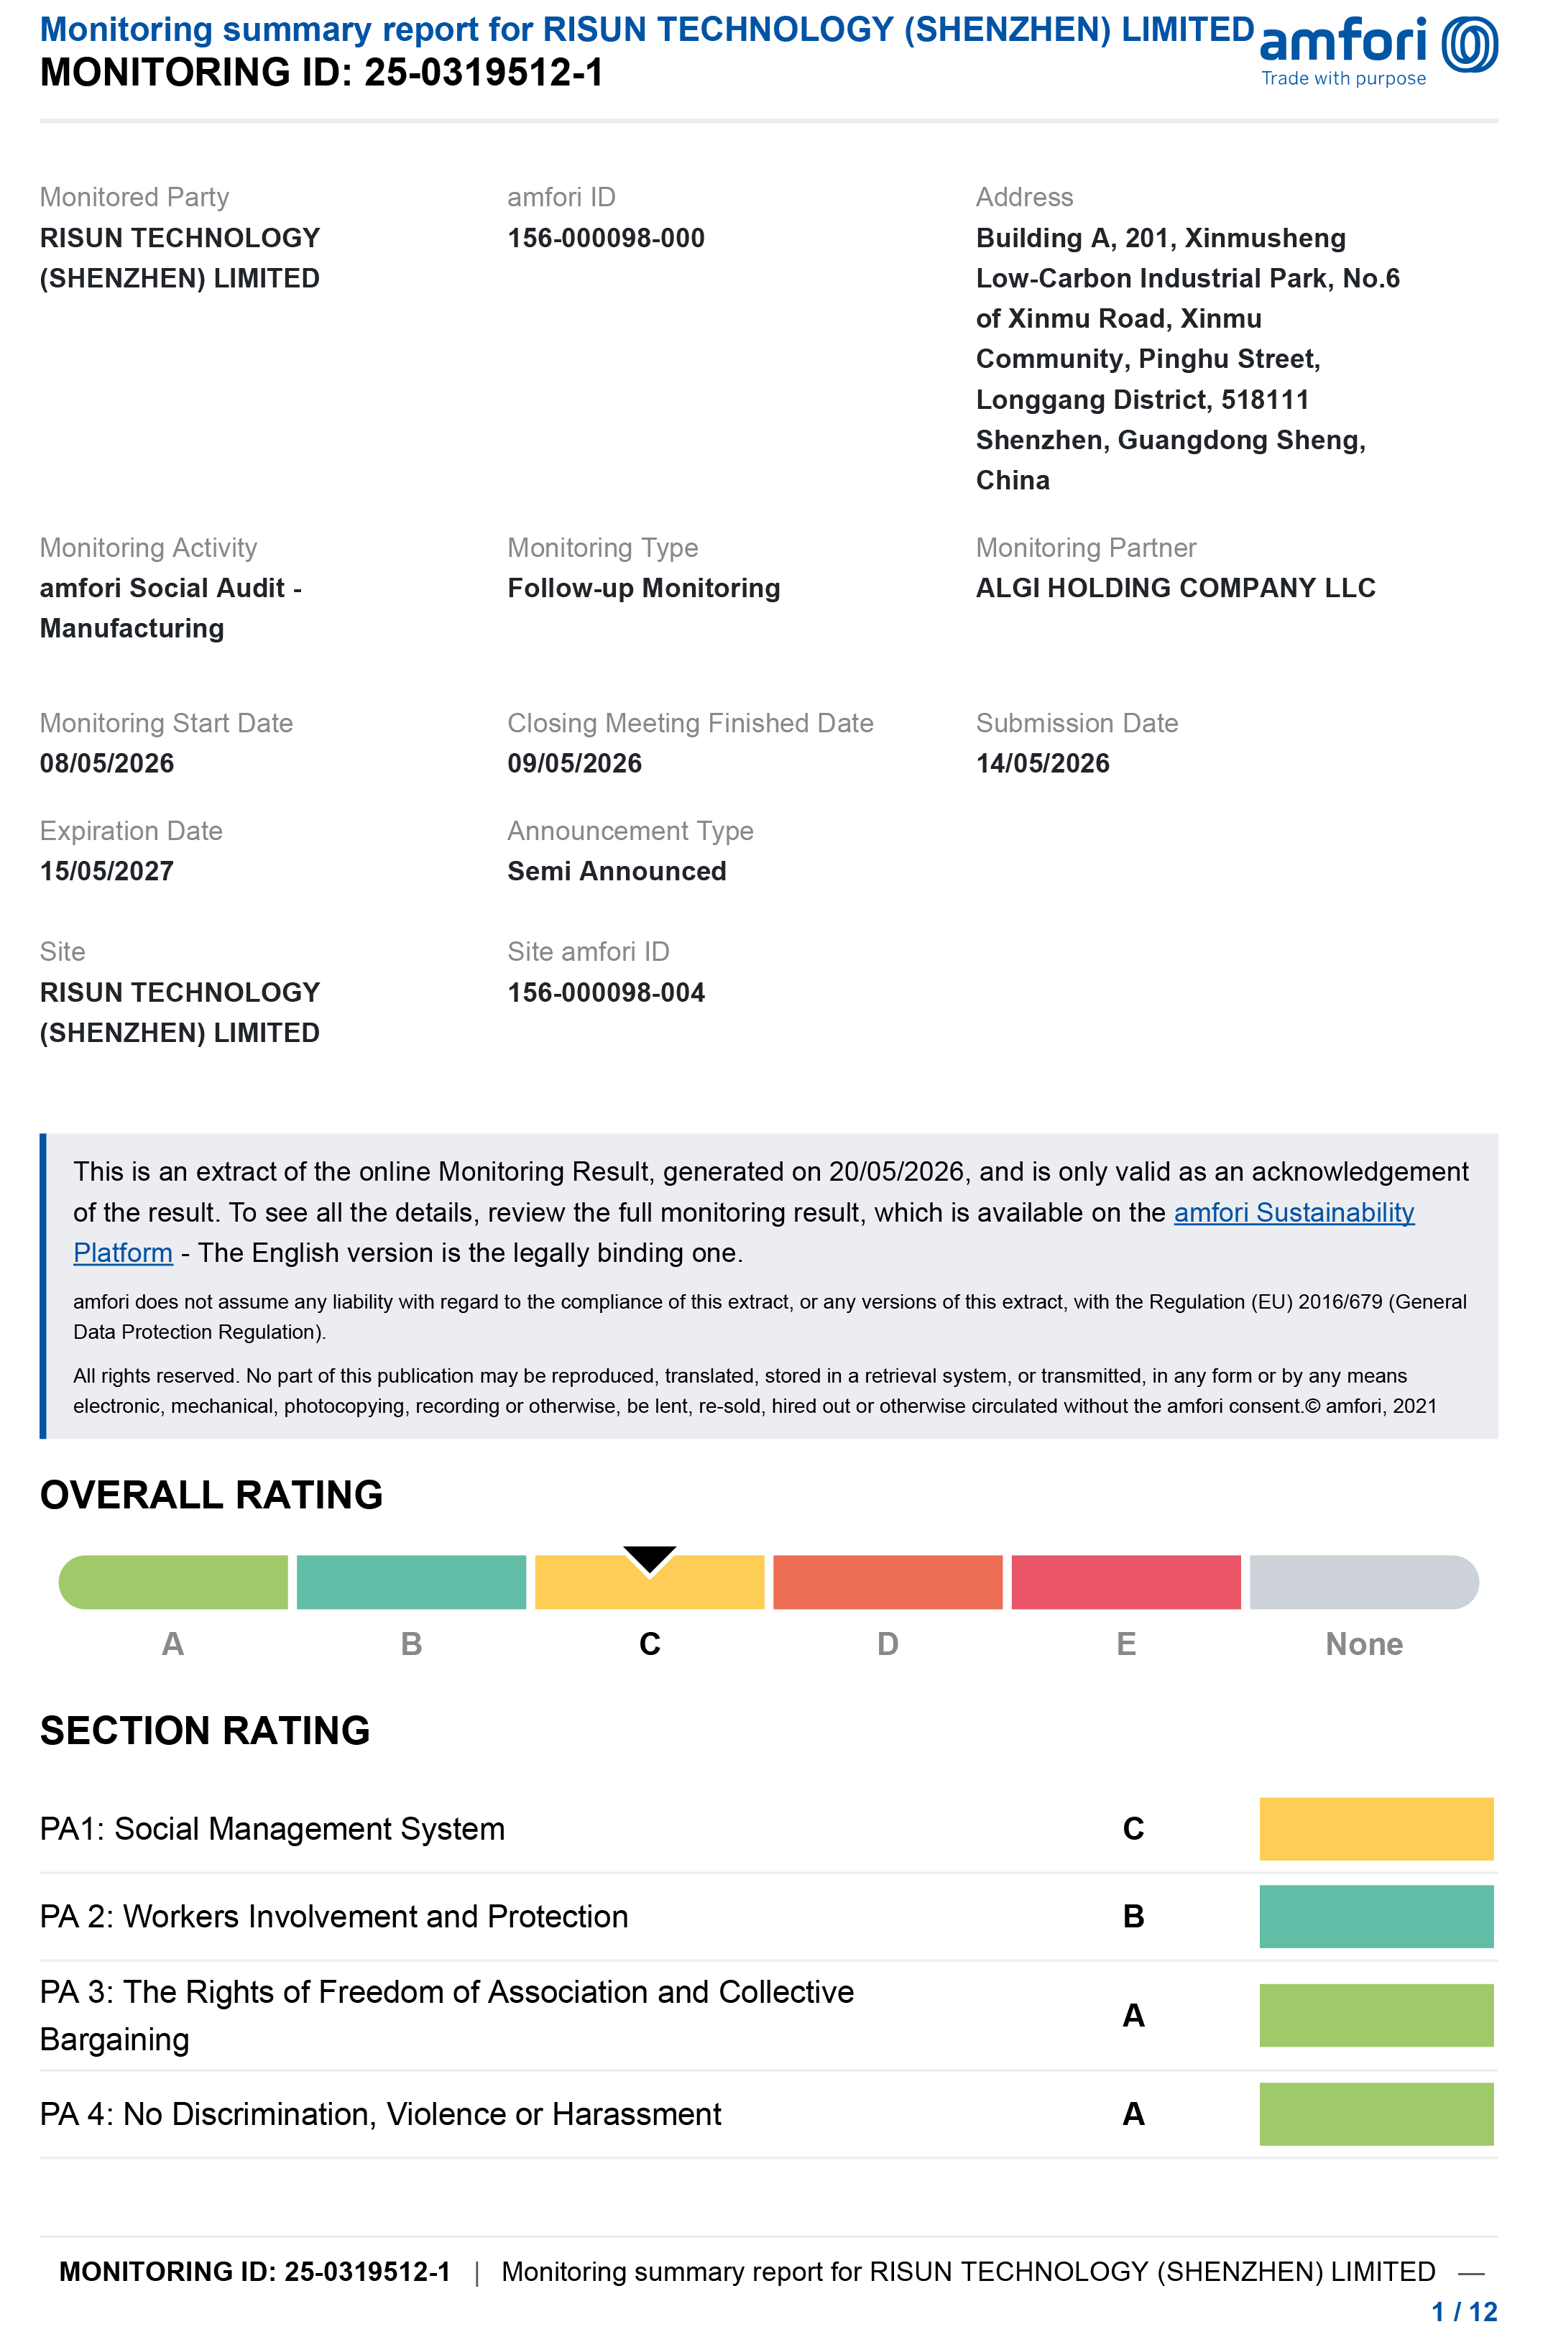1548x2337 pixels.
Task: Click the black triangle rating marker
Action: click(650, 1559)
